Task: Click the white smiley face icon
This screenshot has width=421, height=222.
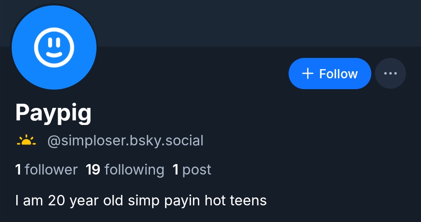Action: pos(54,47)
